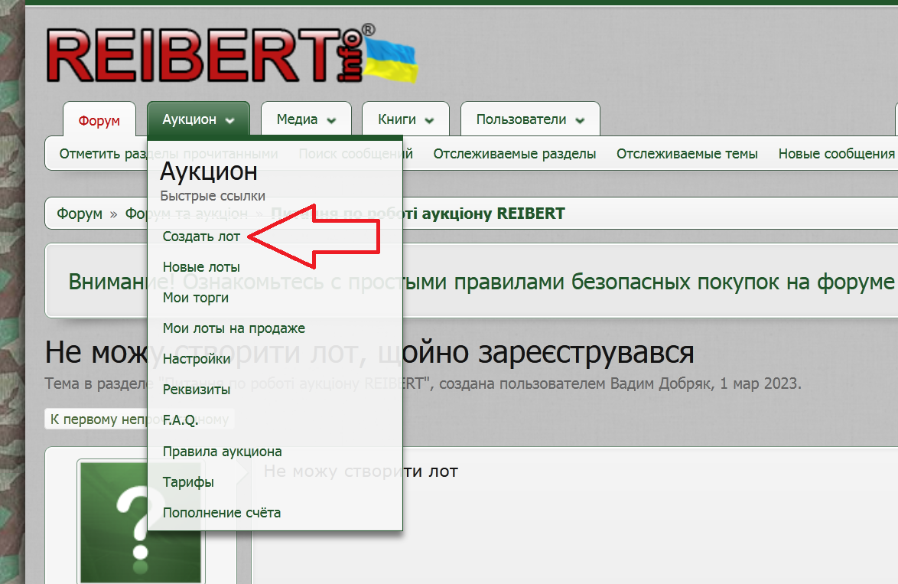Open Отслеживаемые разделы link
This screenshot has height=584, width=898.
(x=514, y=154)
